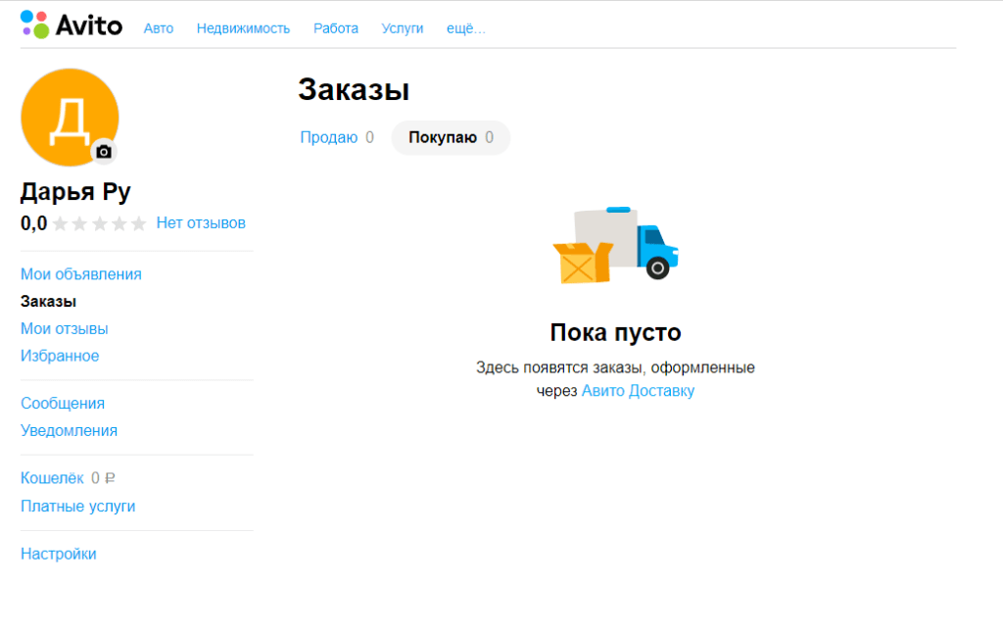The image size is (1003, 632).
Task: Open the Услуги category
Action: [403, 28]
